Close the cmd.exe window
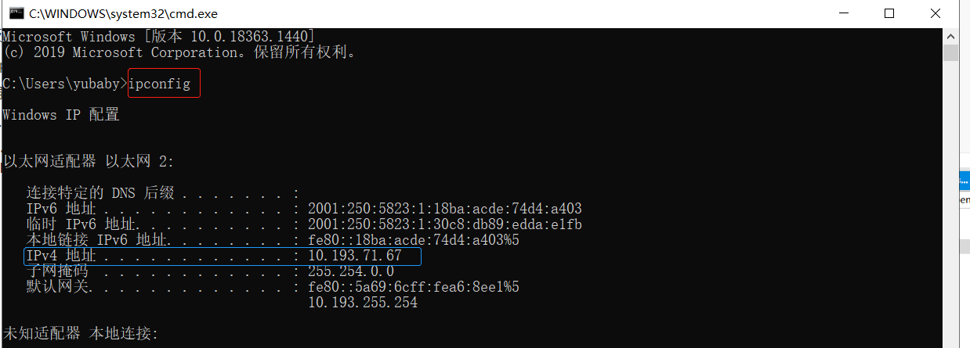Viewport: 970px width, 348px height. 934,13
